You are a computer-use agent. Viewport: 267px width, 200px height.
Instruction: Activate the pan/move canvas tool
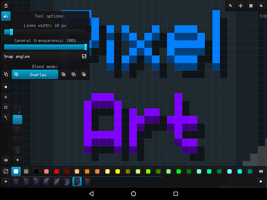point(240,6)
